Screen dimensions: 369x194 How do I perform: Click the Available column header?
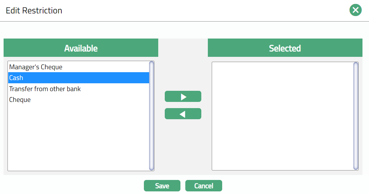click(x=81, y=48)
